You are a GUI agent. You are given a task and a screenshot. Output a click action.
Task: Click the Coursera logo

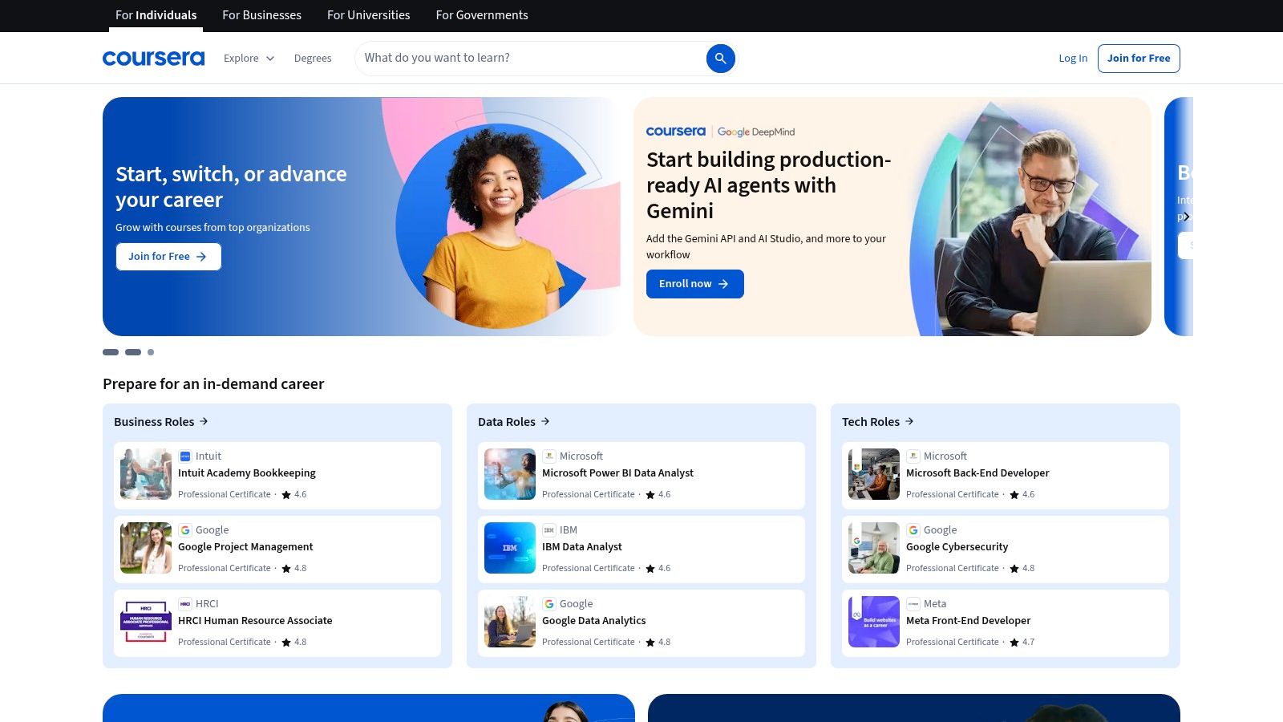(x=153, y=58)
